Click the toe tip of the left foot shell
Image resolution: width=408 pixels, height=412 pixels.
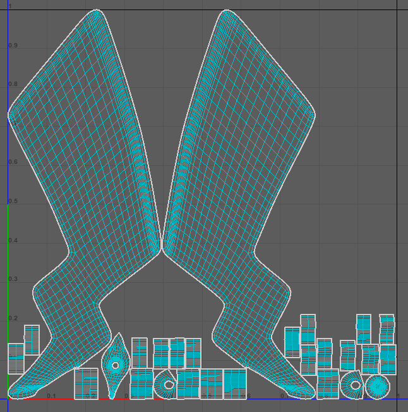click(14, 394)
